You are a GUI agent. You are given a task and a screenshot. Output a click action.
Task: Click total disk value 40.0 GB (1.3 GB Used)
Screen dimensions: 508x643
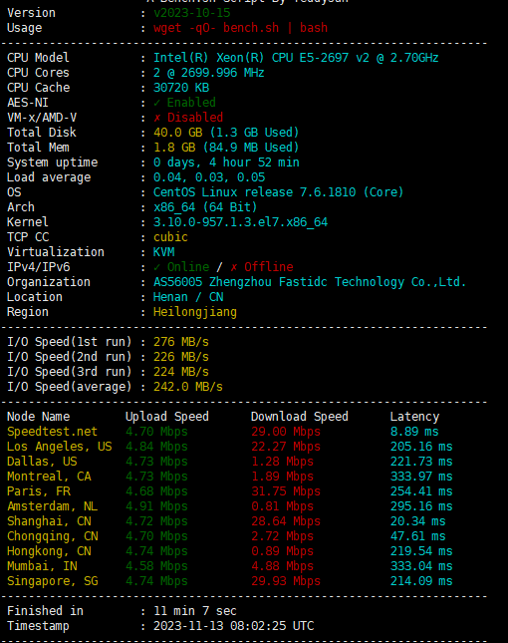coord(226,133)
